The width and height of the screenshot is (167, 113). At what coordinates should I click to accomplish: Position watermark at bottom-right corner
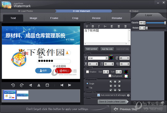pos(119,90)
